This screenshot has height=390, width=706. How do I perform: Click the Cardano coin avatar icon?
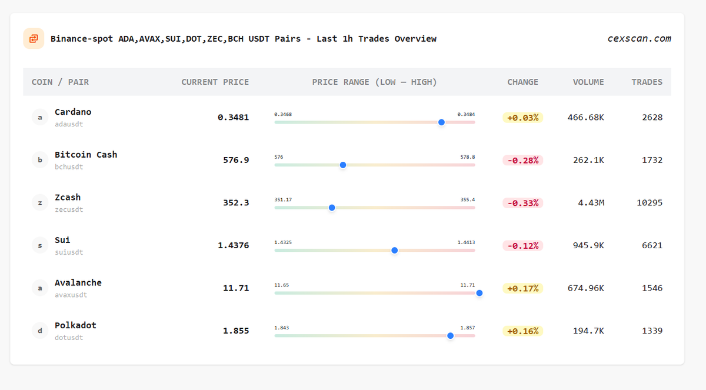point(40,118)
